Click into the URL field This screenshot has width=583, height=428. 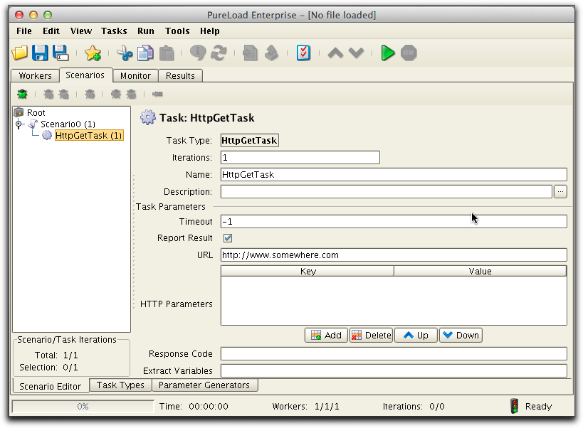coord(394,255)
